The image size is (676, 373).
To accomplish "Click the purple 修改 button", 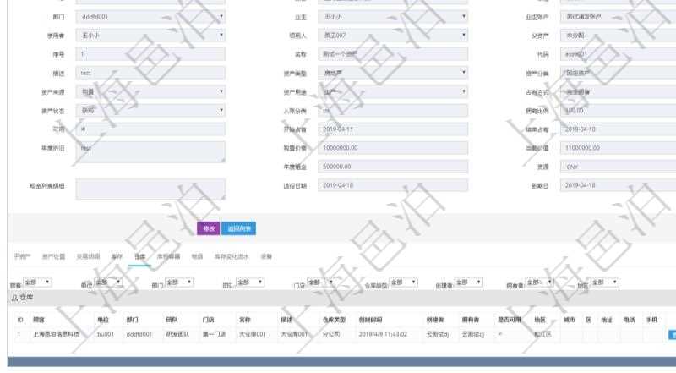I will (209, 228).
